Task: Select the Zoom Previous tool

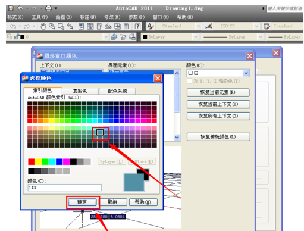Action: pos(70,26)
